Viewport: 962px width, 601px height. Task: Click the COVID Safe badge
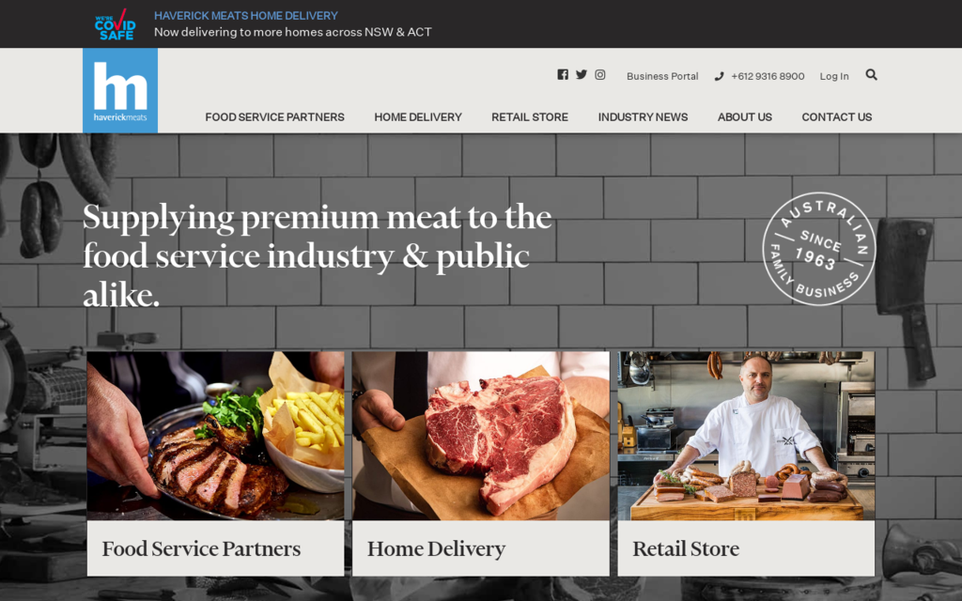[x=116, y=24]
